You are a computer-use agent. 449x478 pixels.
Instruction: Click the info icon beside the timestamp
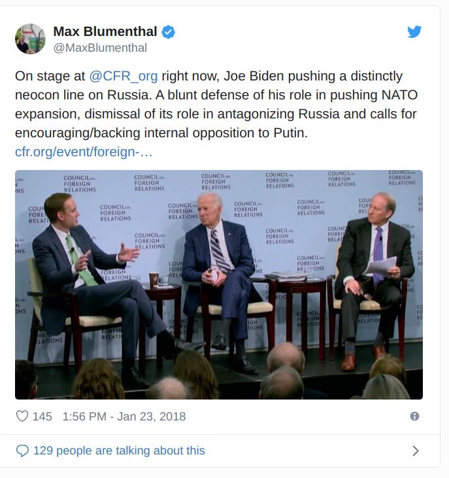click(414, 417)
